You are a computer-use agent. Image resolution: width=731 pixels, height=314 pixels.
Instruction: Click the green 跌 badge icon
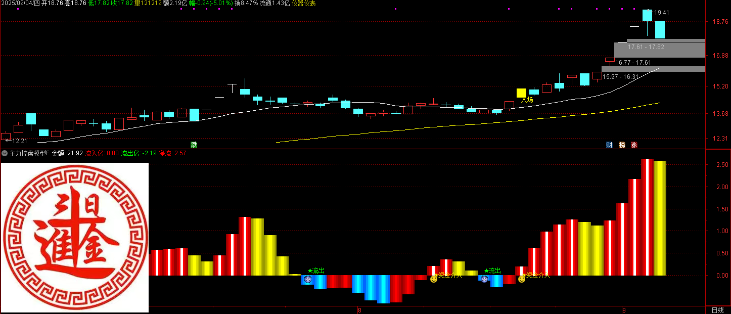pyautogui.click(x=194, y=145)
